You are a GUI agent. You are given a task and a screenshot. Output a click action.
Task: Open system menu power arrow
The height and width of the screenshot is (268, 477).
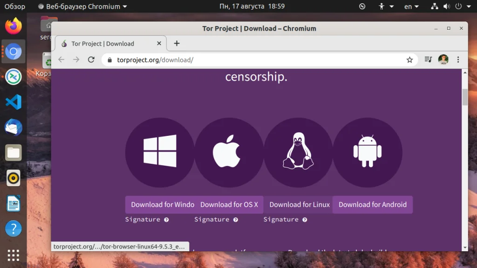[469, 6]
